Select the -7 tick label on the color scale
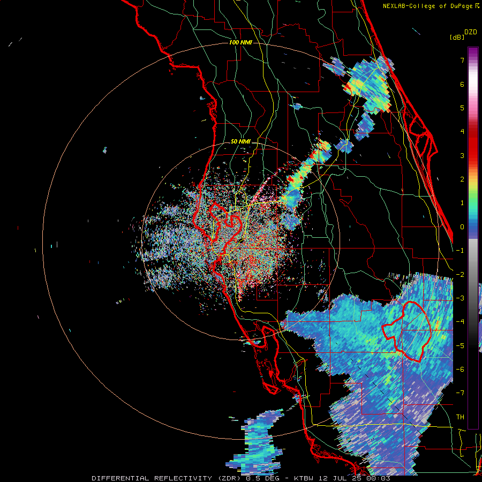Image resolution: width=482 pixels, height=482 pixels. point(460,393)
